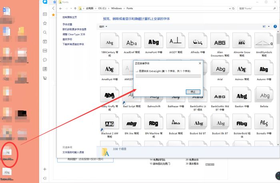
Task: Select the BolsterBold font
Action: [x=242, y=126]
